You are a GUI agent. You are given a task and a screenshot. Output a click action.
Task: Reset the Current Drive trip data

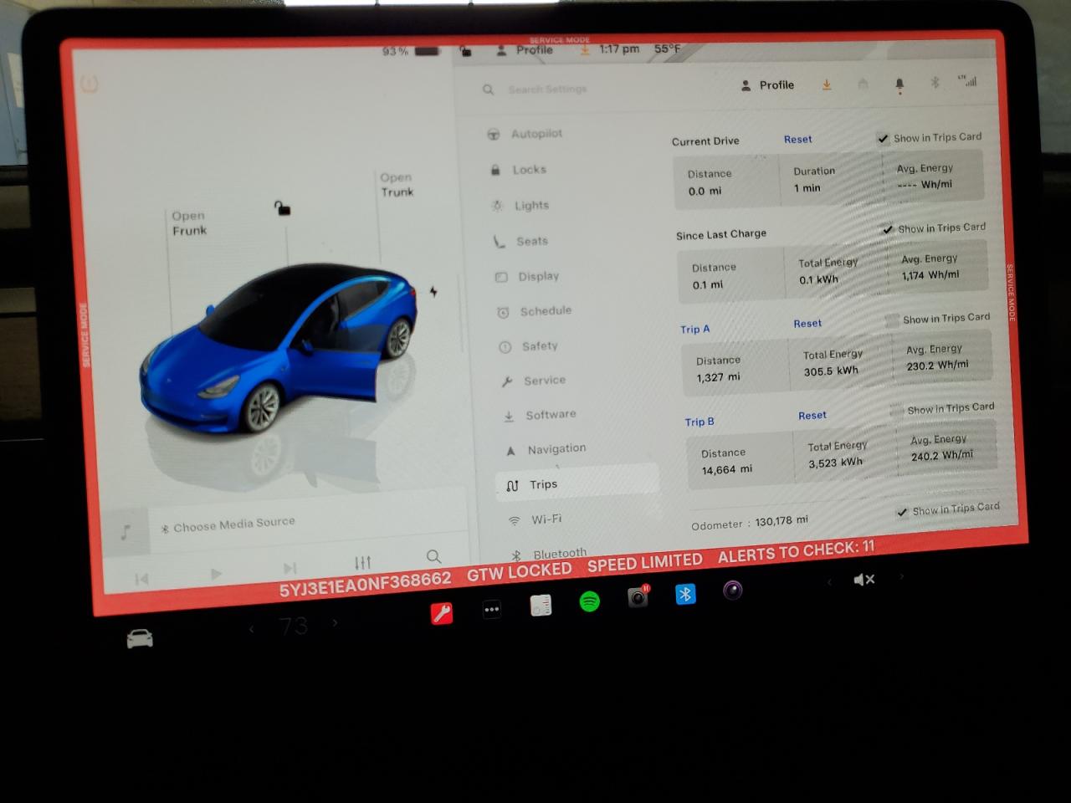(x=797, y=139)
